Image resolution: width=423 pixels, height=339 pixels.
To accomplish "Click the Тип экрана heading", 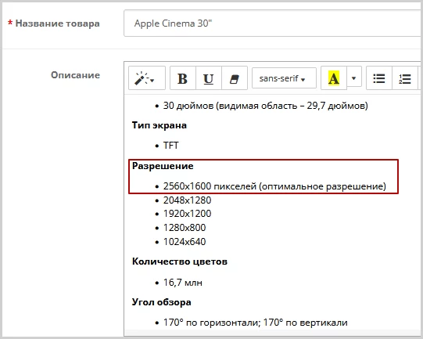I will pos(160,125).
